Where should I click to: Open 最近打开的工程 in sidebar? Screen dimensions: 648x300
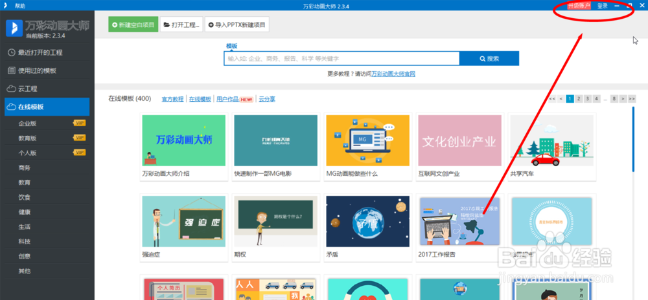[x=47, y=53]
